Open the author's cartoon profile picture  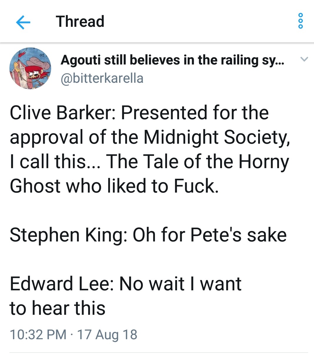coord(30,68)
